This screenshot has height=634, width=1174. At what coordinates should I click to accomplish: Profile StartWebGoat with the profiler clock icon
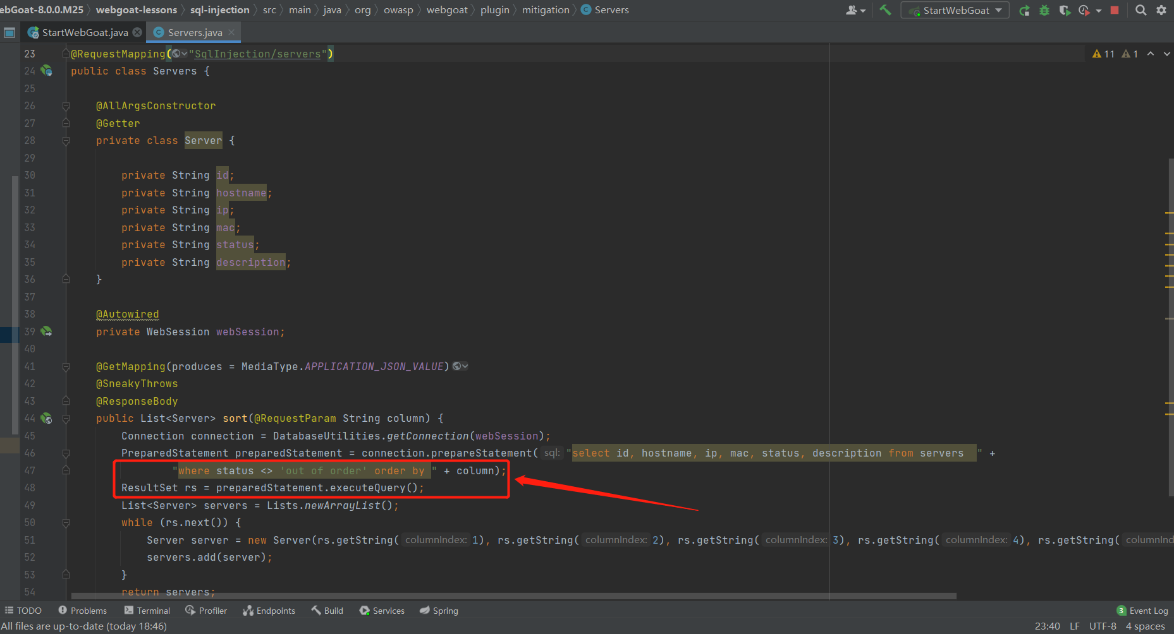(x=1084, y=10)
